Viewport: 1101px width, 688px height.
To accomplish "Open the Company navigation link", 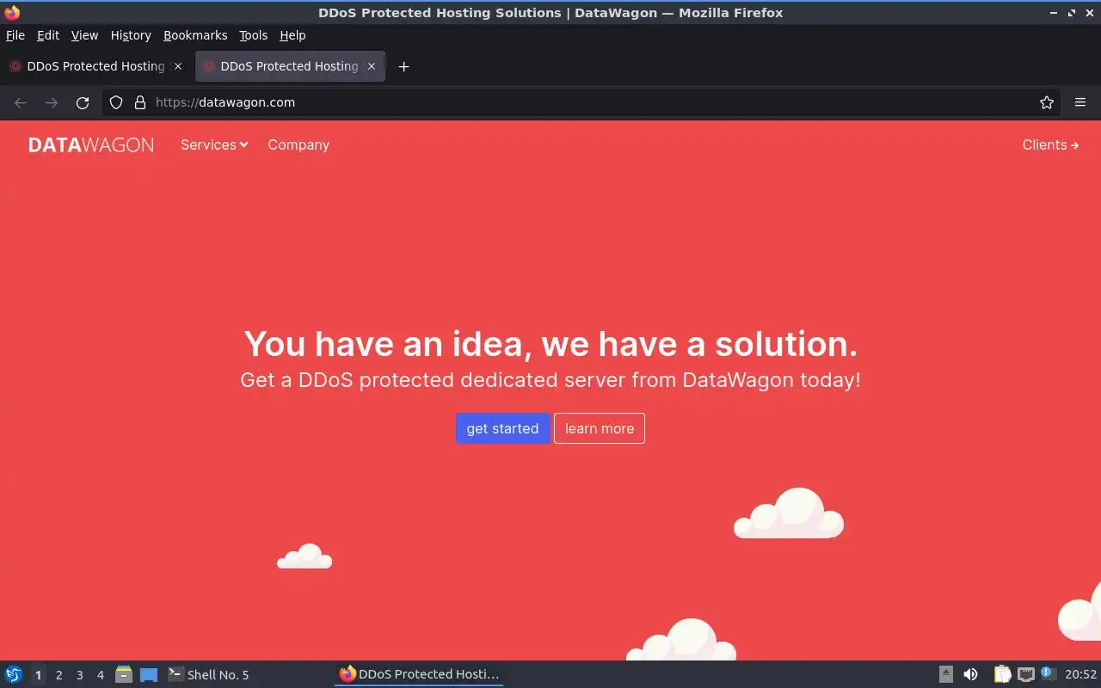I will tap(298, 144).
